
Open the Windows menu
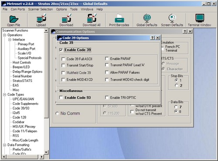click(87, 9)
